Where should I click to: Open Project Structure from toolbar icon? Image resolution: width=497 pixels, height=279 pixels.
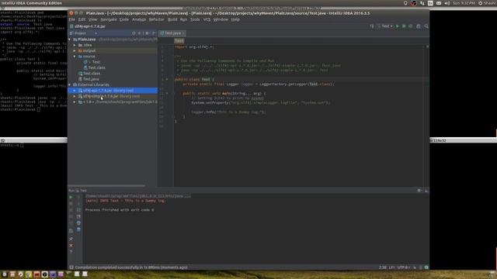(x=419, y=26)
